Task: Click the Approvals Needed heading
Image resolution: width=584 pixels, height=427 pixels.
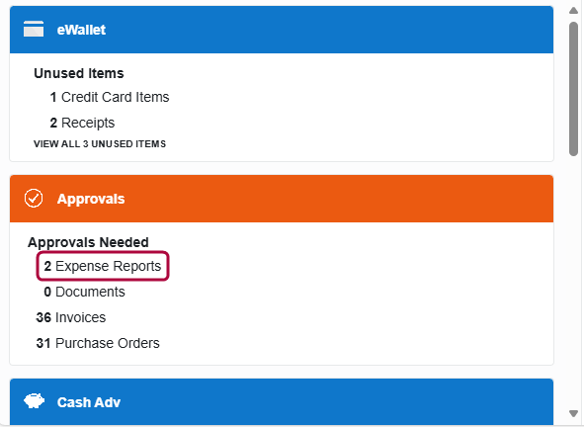Action: 88,242
